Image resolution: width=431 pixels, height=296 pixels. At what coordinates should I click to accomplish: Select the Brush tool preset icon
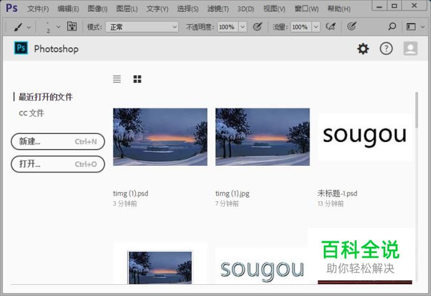click(x=18, y=27)
